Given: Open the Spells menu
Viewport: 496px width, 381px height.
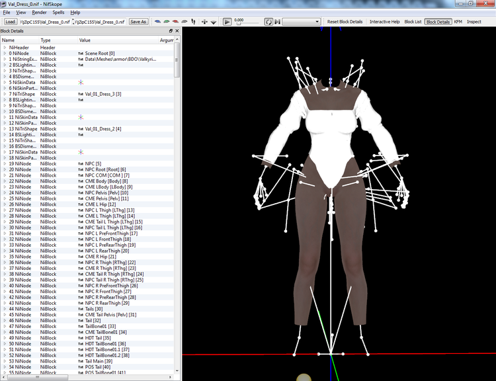Looking at the screenshot, I should 58,13.
